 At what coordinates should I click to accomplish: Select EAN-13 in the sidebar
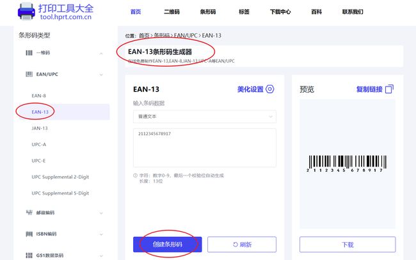tap(40, 112)
